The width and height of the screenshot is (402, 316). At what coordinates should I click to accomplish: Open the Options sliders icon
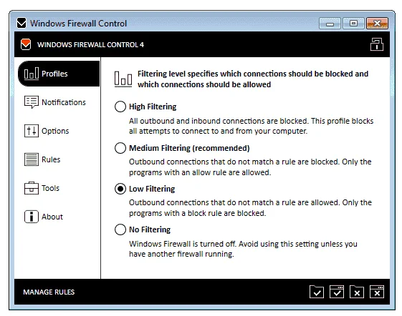[32, 131]
